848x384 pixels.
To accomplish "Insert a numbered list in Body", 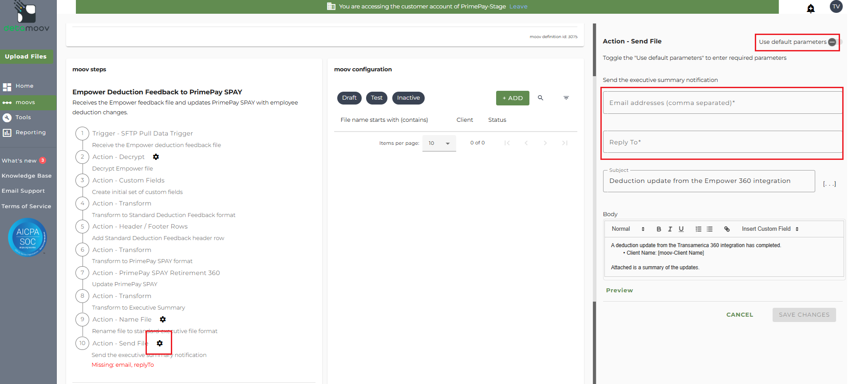I will (x=698, y=229).
